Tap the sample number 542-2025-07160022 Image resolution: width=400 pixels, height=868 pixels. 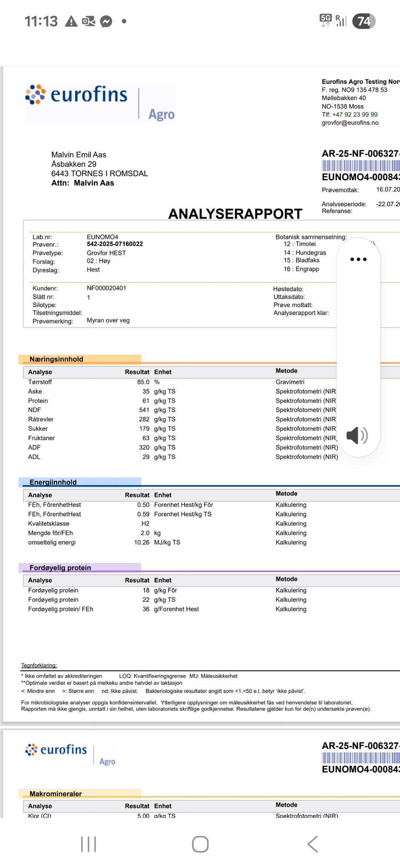click(115, 244)
